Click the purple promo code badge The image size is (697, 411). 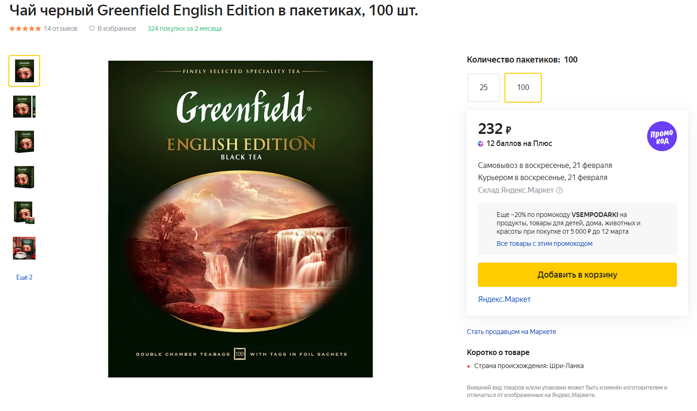click(662, 136)
